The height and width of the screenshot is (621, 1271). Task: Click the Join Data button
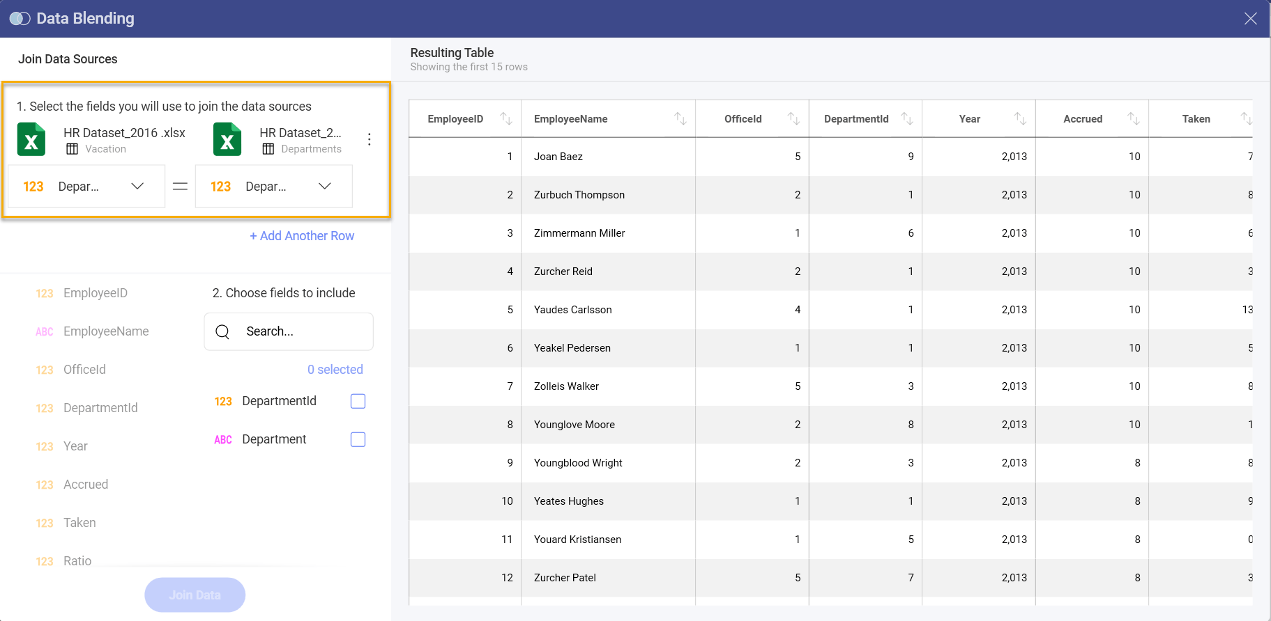click(195, 595)
